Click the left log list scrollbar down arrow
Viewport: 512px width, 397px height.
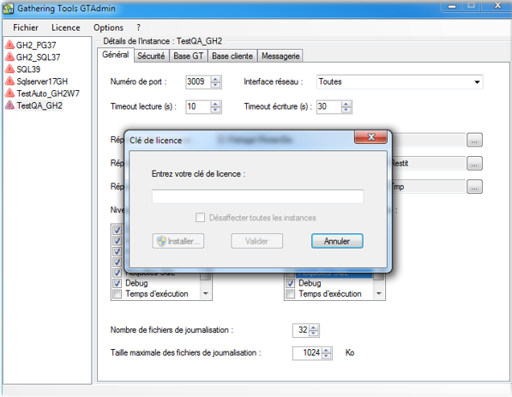tap(206, 293)
